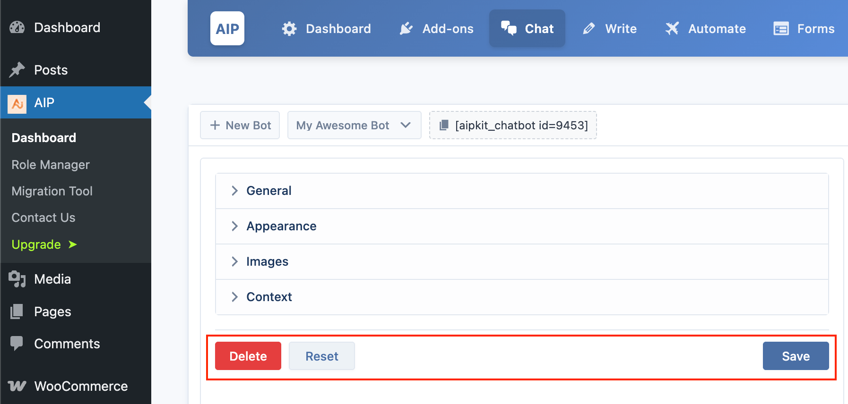Viewport: 848px width, 404px height.
Task: Expand the General settings section
Action: (x=522, y=191)
